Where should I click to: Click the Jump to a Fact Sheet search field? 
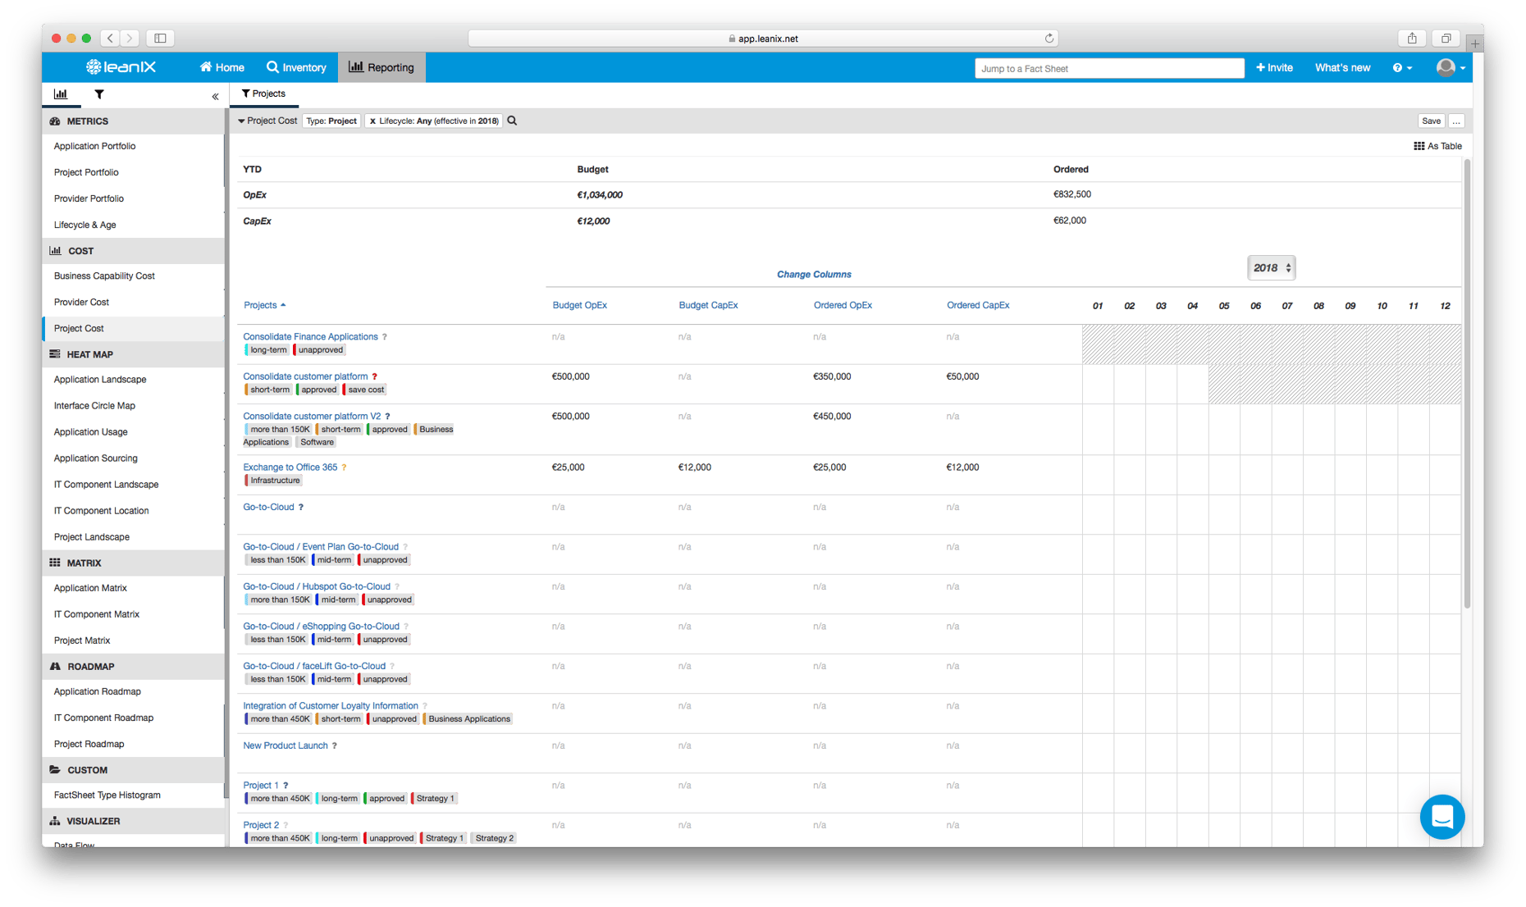1109,68
